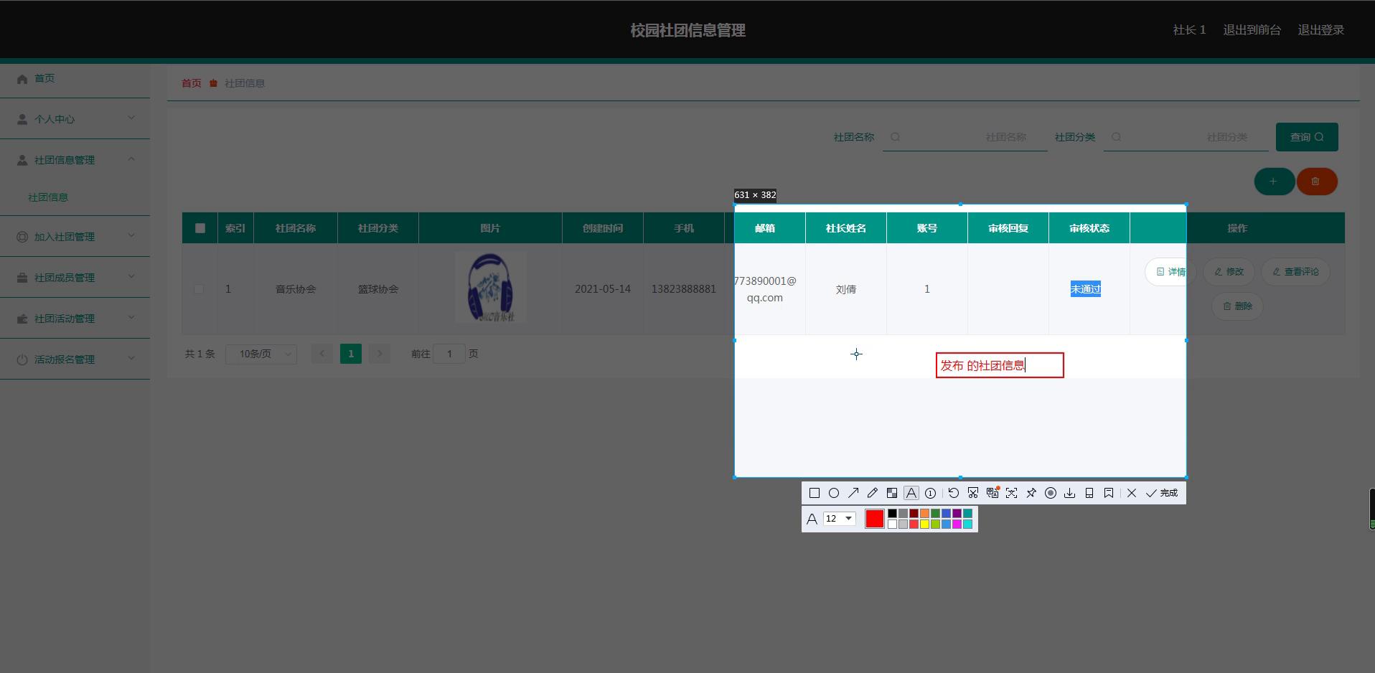
Task: Click the 查询 search button
Action: pyautogui.click(x=1306, y=137)
